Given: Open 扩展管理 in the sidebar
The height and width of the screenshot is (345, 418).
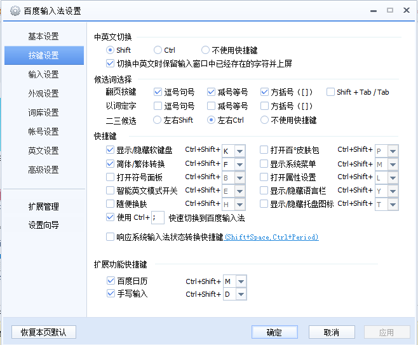Looking at the screenshot, I should (x=43, y=206).
